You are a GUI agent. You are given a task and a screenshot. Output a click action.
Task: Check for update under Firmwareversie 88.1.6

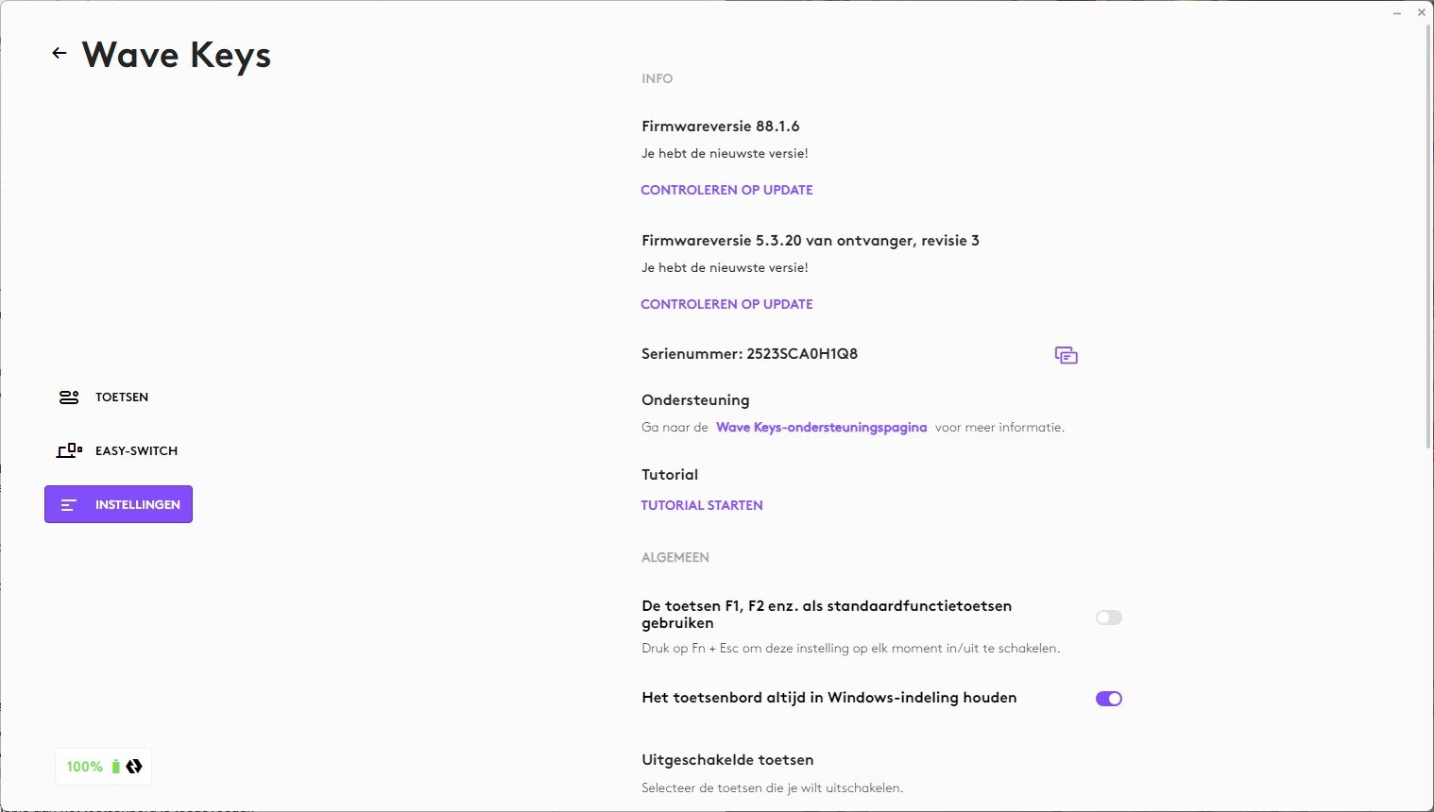(726, 190)
